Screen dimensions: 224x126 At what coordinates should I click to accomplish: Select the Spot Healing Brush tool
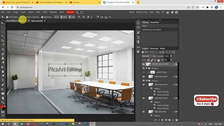pyautogui.click(x=3, y=50)
